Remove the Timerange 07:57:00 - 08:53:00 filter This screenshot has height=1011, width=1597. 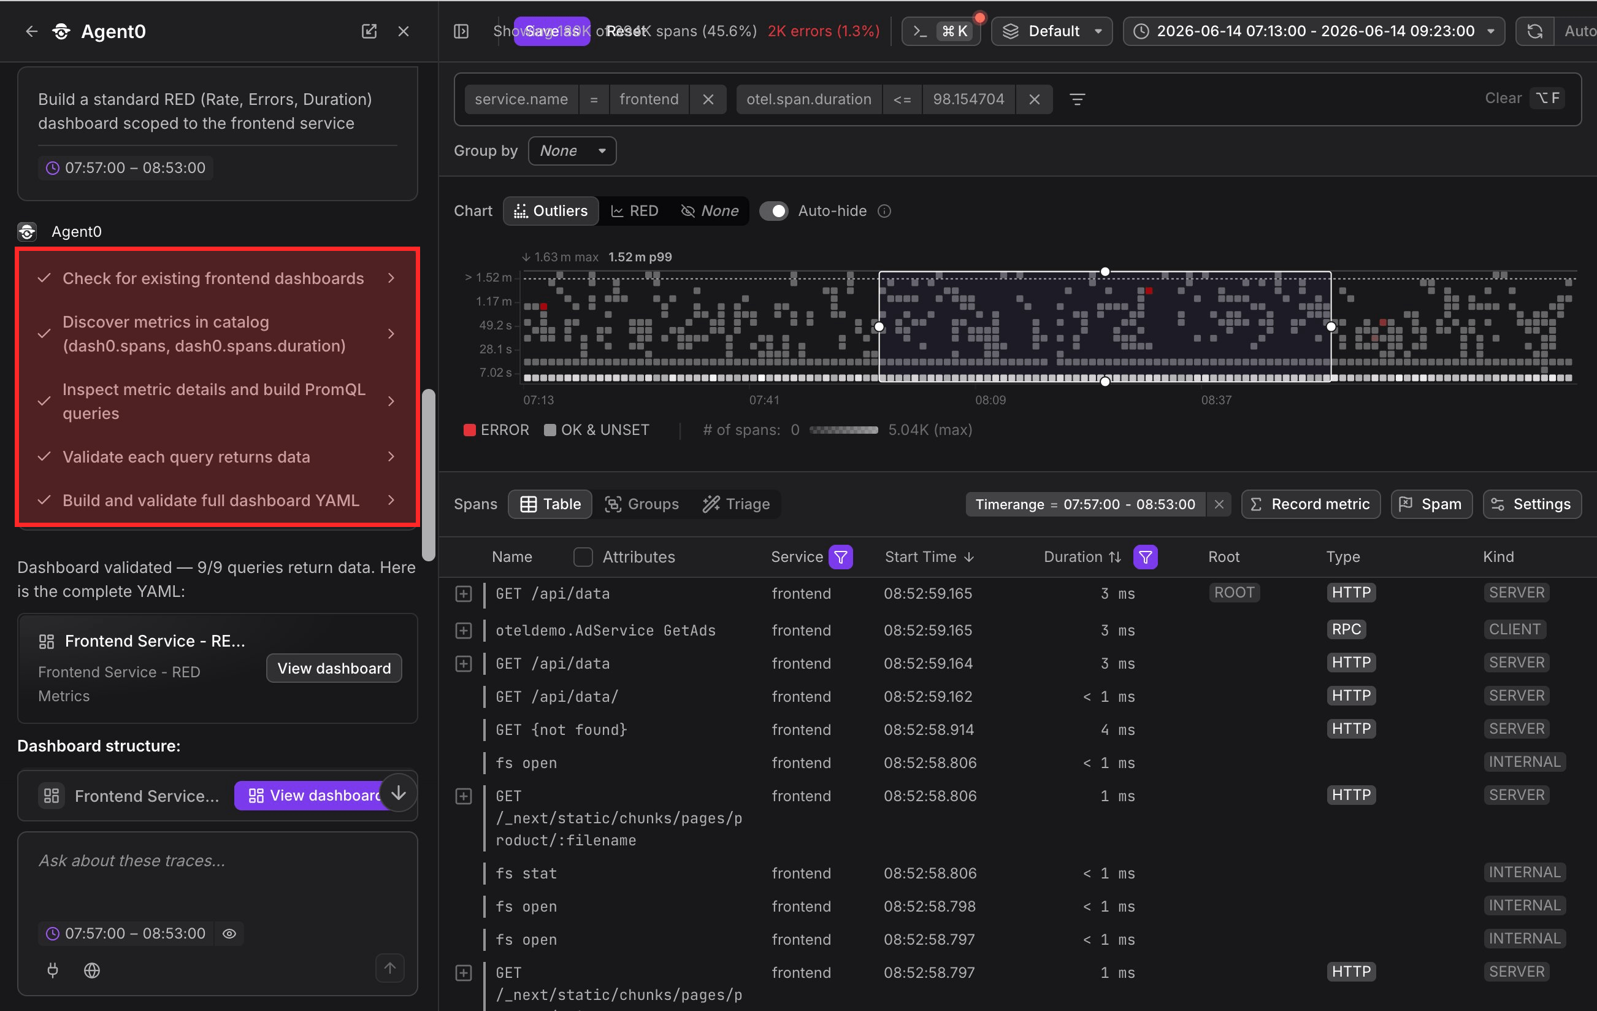1219,504
